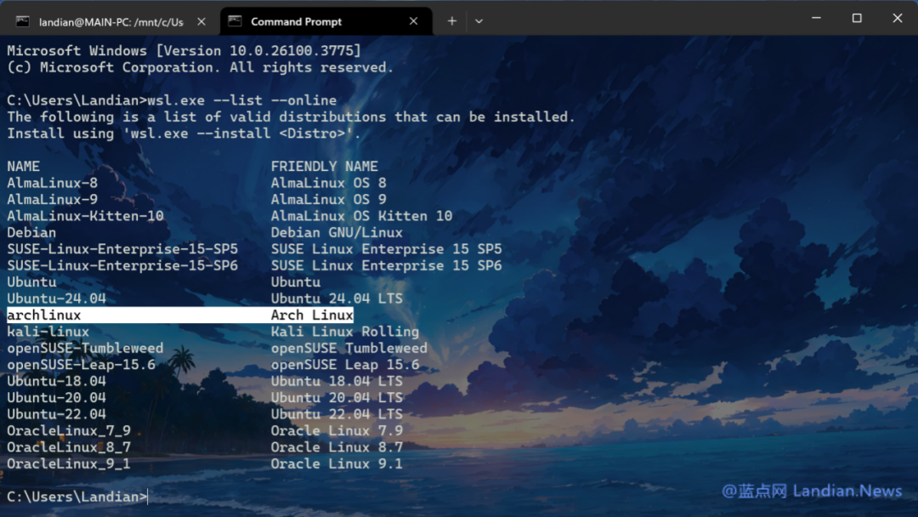
Task: Click the Command Prompt tab icon
Action: click(235, 21)
